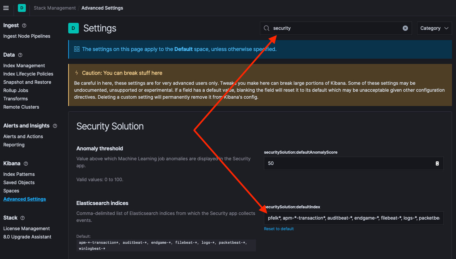Open Ingest Node Pipelines
The width and height of the screenshot is (456, 259).
27,36
